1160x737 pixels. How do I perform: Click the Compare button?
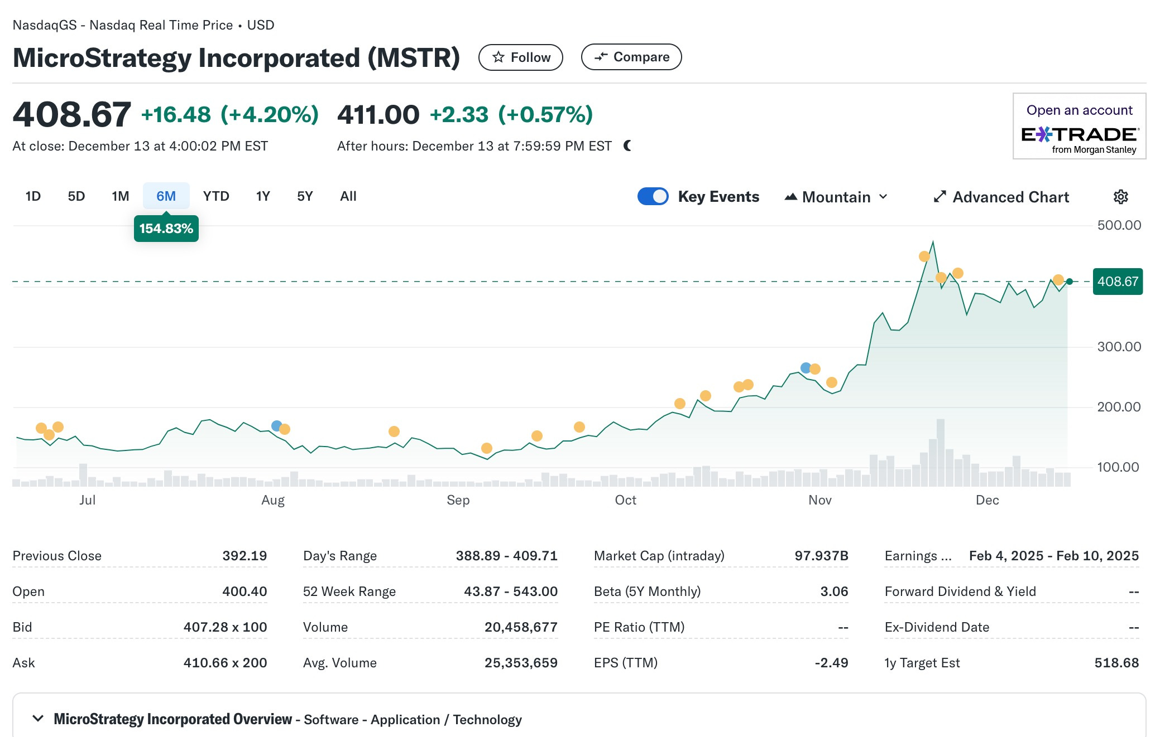pos(631,57)
